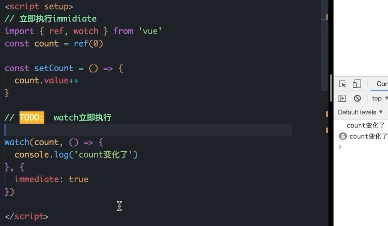Click the import statement from 'vue'
Image resolution: width=388 pixels, height=226 pixels.
(x=83, y=31)
